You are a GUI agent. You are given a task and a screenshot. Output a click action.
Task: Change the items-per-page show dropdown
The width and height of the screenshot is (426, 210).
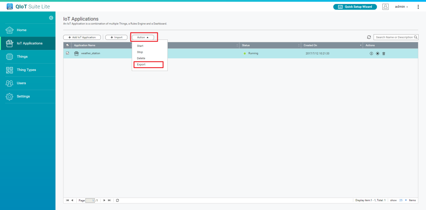403,200
